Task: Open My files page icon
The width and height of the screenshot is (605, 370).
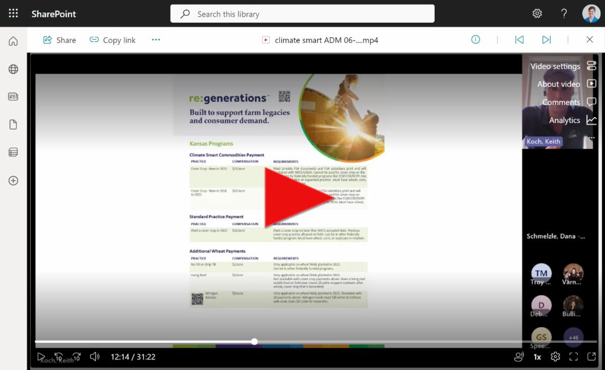Action: (x=14, y=125)
